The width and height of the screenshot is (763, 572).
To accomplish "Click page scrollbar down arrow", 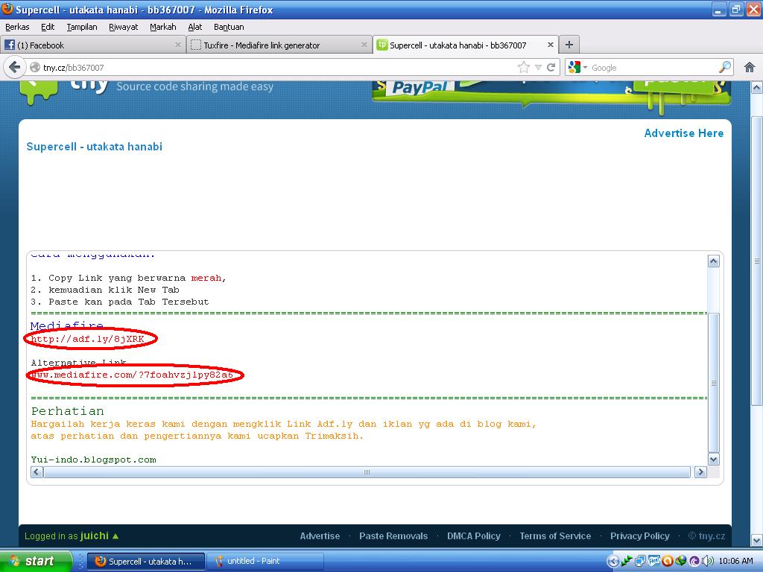I will pos(757,540).
